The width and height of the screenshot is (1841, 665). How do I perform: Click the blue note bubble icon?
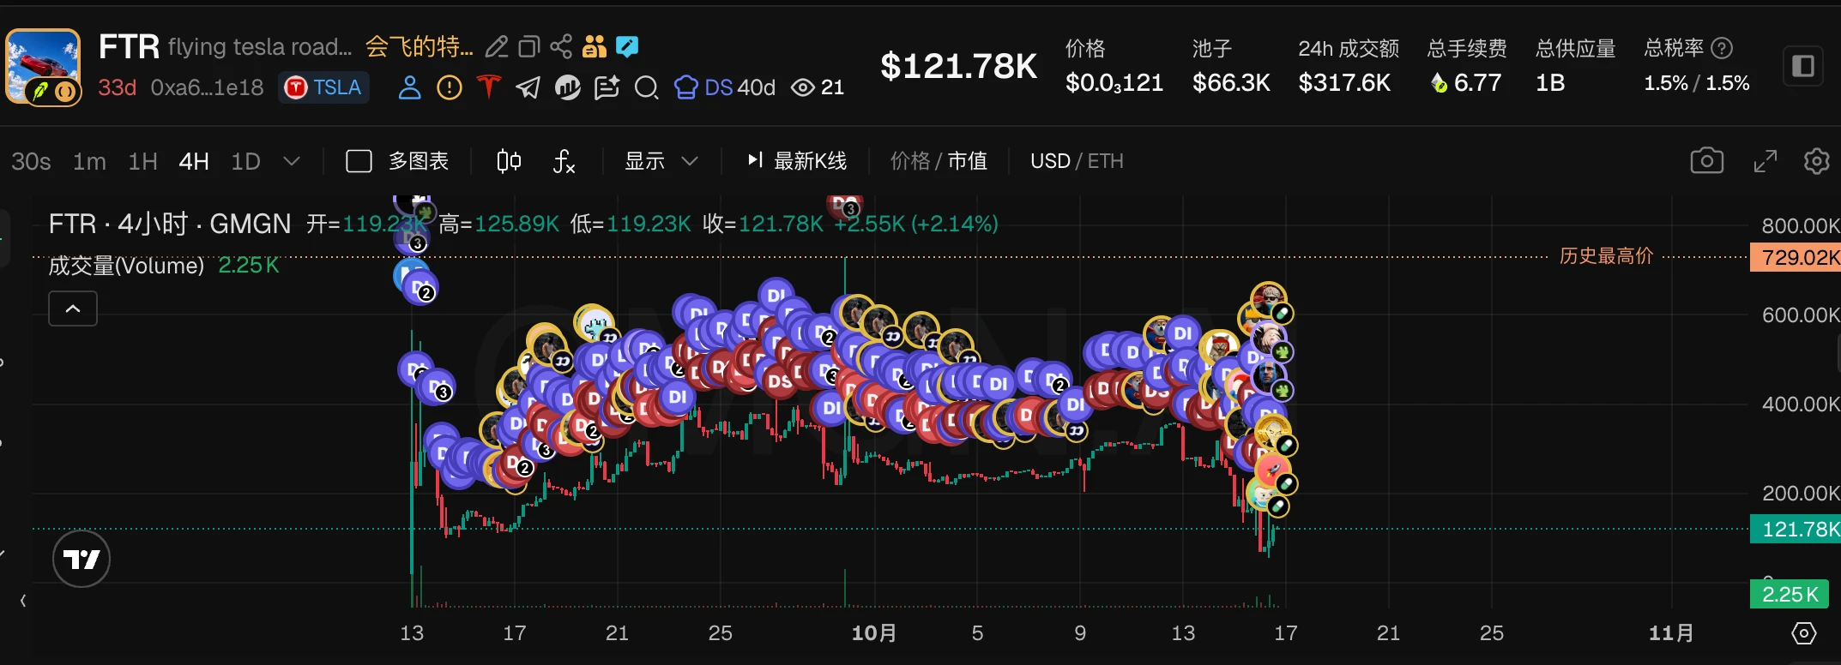(x=627, y=46)
